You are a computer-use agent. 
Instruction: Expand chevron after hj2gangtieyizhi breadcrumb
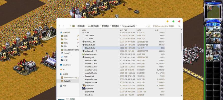click(136, 26)
